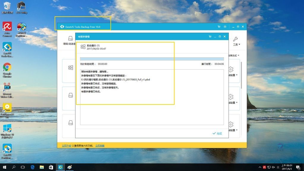Click the taskbar search magnifier icon
The height and width of the screenshot is (171, 304).
pos(14,167)
